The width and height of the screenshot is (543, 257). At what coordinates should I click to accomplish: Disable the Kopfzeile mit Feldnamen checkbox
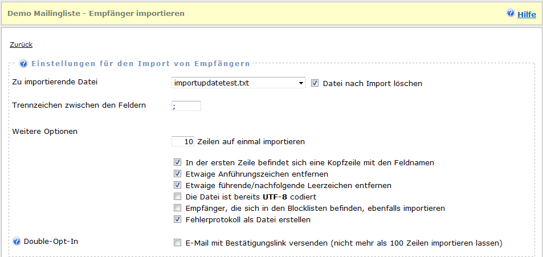[x=178, y=162]
